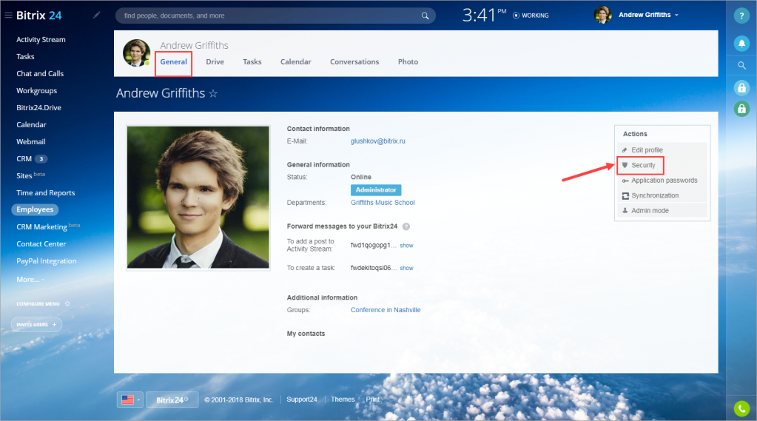Screen dimensions: 757x421
Task: Open Tasks in the left menu
Action: coord(25,56)
